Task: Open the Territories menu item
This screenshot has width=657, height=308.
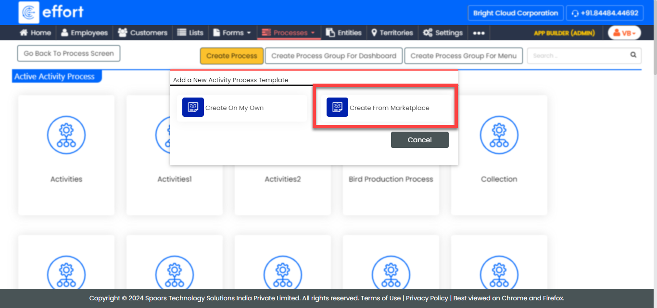Action: pos(392,33)
